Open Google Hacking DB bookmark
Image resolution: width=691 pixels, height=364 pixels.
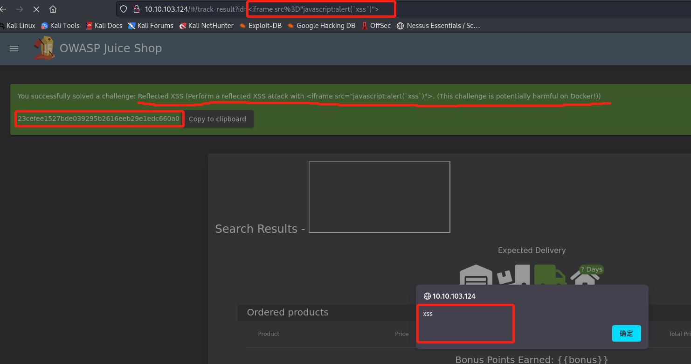(321, 26)
